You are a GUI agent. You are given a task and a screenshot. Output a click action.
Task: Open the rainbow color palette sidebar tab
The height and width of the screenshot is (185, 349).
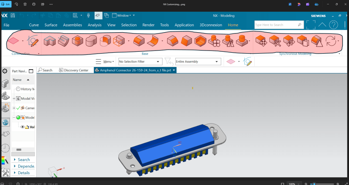(5, 161)
